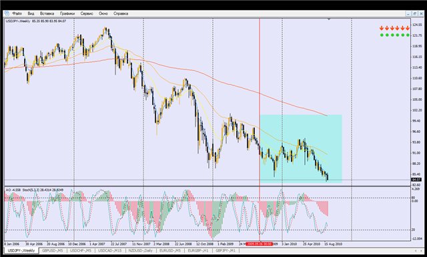427x257 pixels.
Task: Open the Справка menu
Action: [121, 13]
